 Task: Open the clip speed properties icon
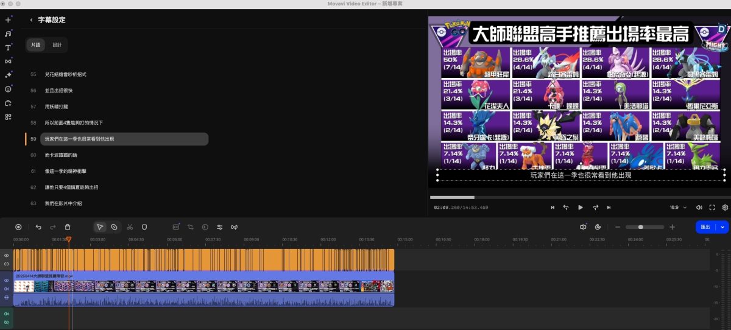point(205,227)
